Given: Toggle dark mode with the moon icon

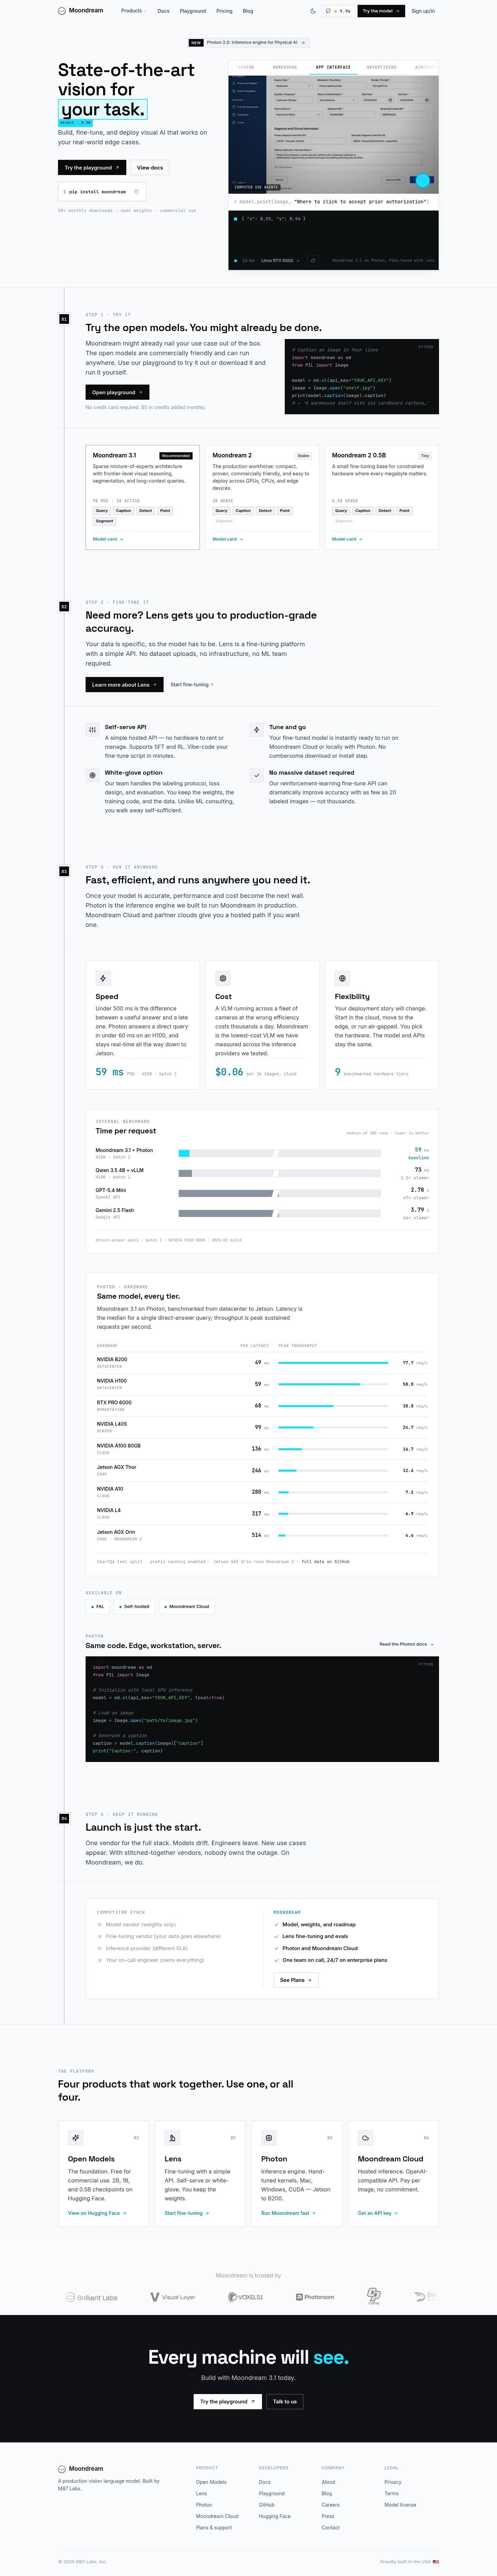Looking at the screenshot, I should tap(313, 11).
